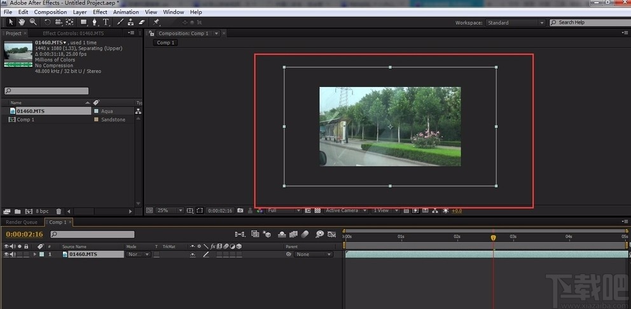Select the Hand tool
631x309 pixels.
click(x=22, y=22)
